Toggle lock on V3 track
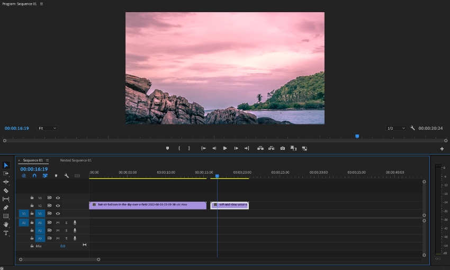450x270 pixels. tap(32, 197)
